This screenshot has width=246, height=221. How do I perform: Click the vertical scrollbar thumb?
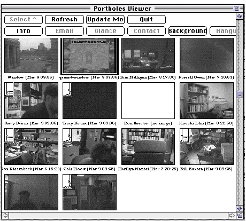[240, 94]
